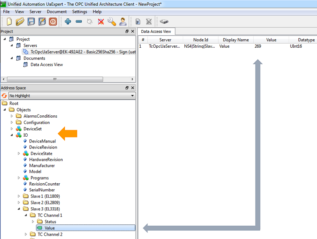Disconnect server with the red X icon
This screenshot has width=317, height=239.
(101, 21)
